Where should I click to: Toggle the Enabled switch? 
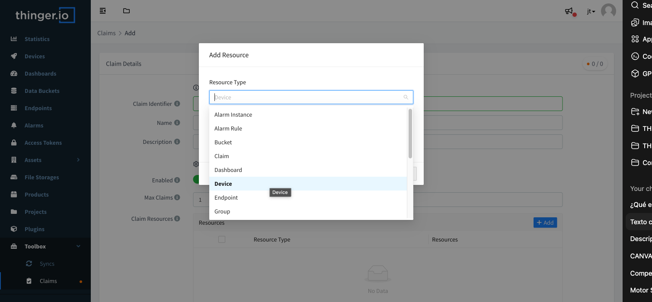tap(196, 180)
